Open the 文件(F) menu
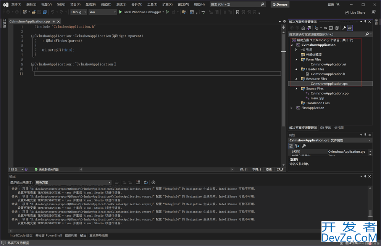 [16, 4]
